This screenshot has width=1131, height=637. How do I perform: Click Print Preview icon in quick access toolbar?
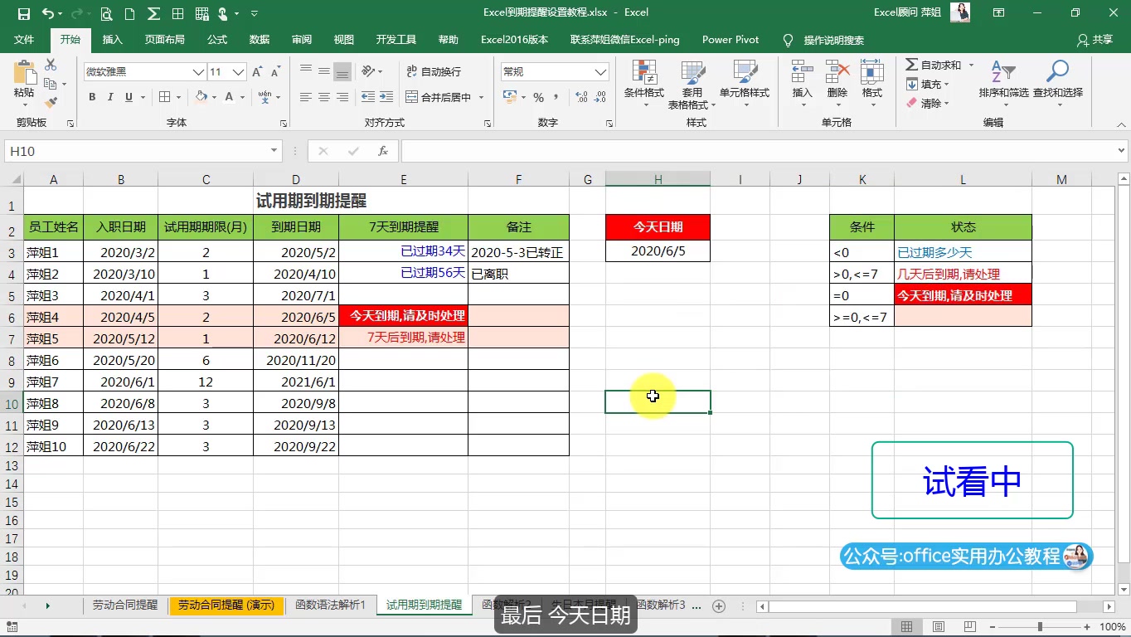click(106, 13)
